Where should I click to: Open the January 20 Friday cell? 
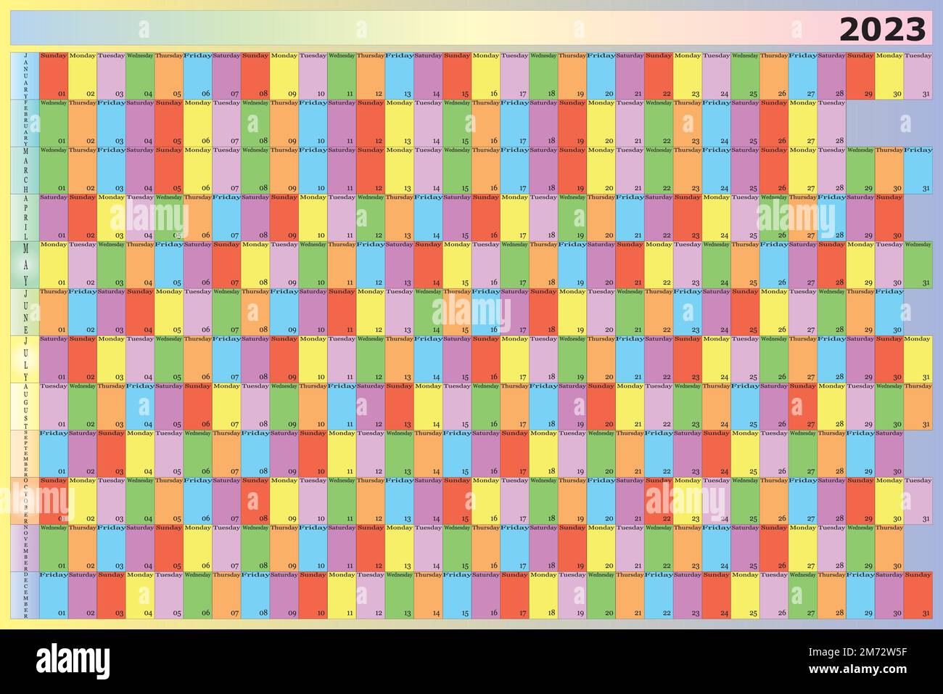[601, 75]
